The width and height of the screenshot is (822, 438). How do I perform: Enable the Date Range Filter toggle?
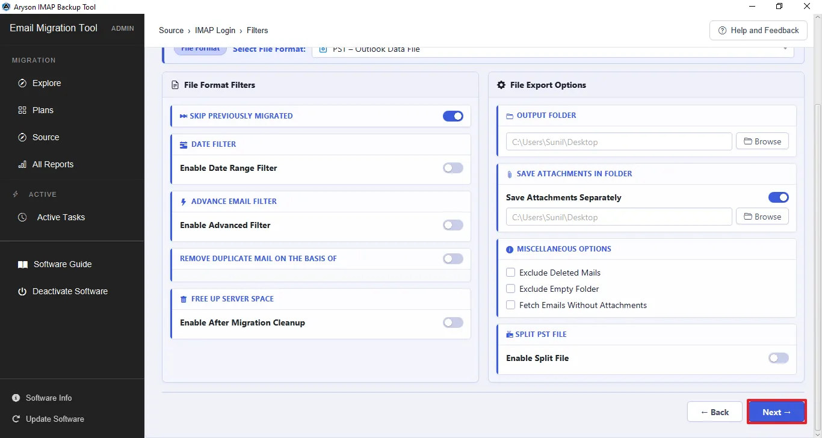453,168
